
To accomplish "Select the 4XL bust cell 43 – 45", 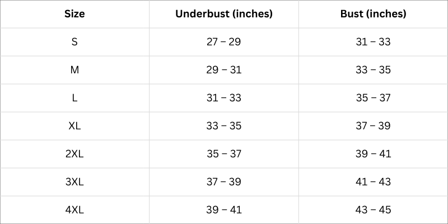I will (x=373, y=210).
